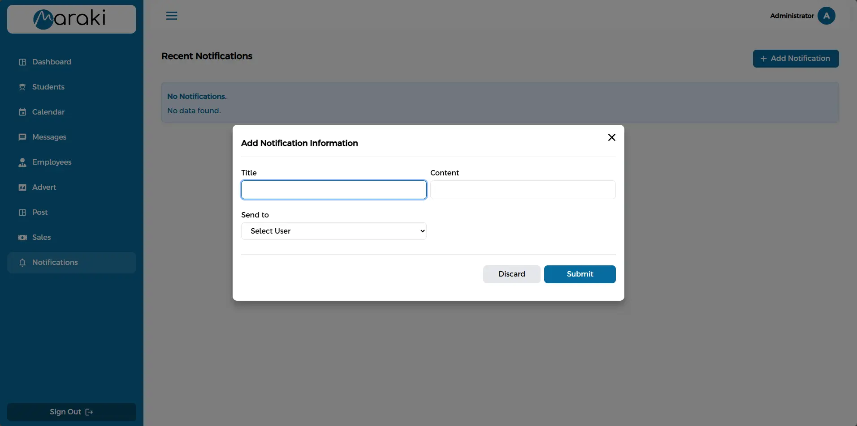The height and width of the screenshot is (426, 857).
Task: Close the Add Notification dialog
Action: pyautogui.click(x=611, y=137)
